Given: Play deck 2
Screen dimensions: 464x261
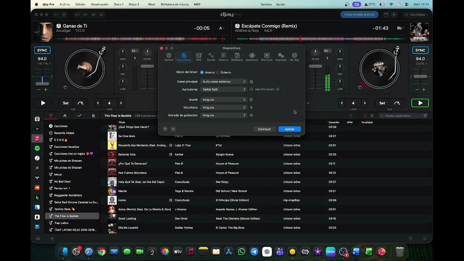Looking at the screenshot, I should pyautogui.click(x=420, y=103).
